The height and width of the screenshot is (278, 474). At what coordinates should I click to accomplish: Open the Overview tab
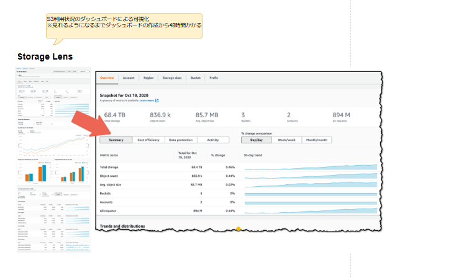107,78
